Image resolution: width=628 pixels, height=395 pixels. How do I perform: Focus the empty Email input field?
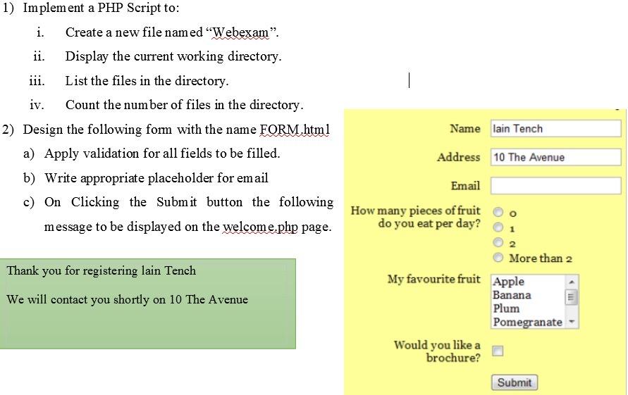click(x=555, y=186)
